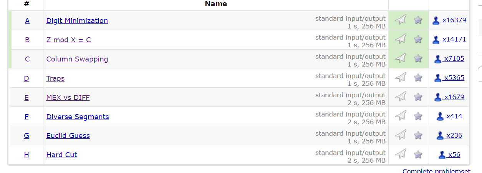
Task: Open the Complete problemset link
Action: pyautogui.click(x=436, y=171)
